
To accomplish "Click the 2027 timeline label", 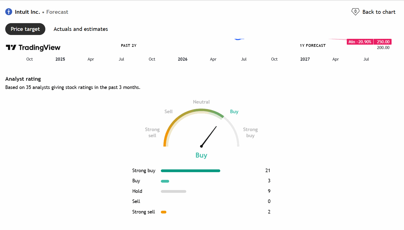I will pos(305,59).
